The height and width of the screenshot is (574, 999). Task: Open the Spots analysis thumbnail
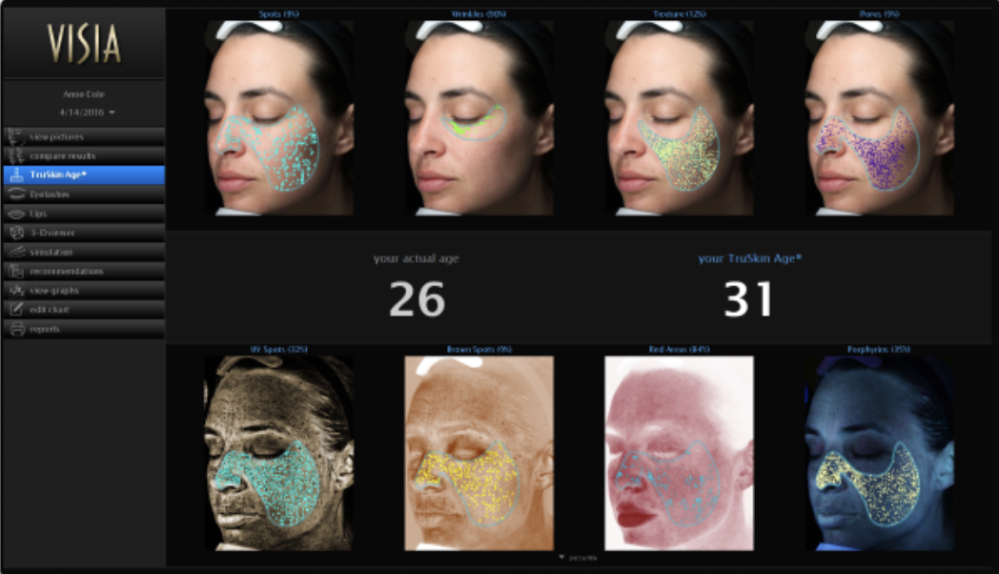pyautogui.click(x=279, y=118)
